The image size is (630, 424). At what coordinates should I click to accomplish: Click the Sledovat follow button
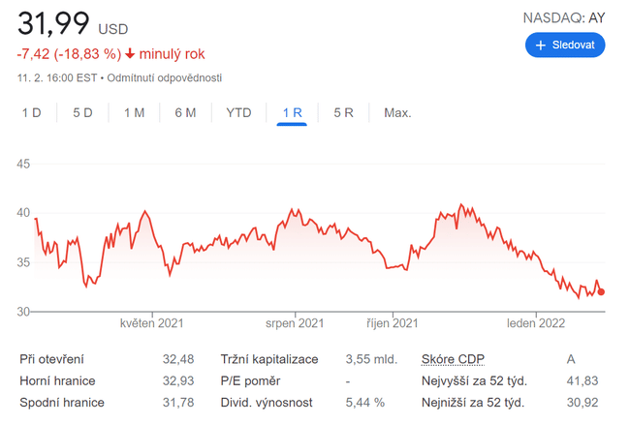(x=565, y=45)
